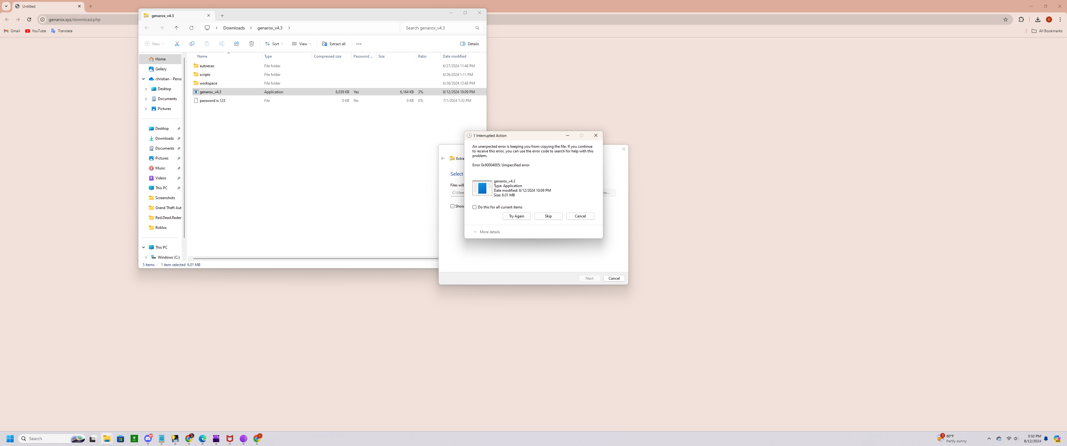
Task: Click the Search genarox_v4.3 field
Action: pos(439,28)
